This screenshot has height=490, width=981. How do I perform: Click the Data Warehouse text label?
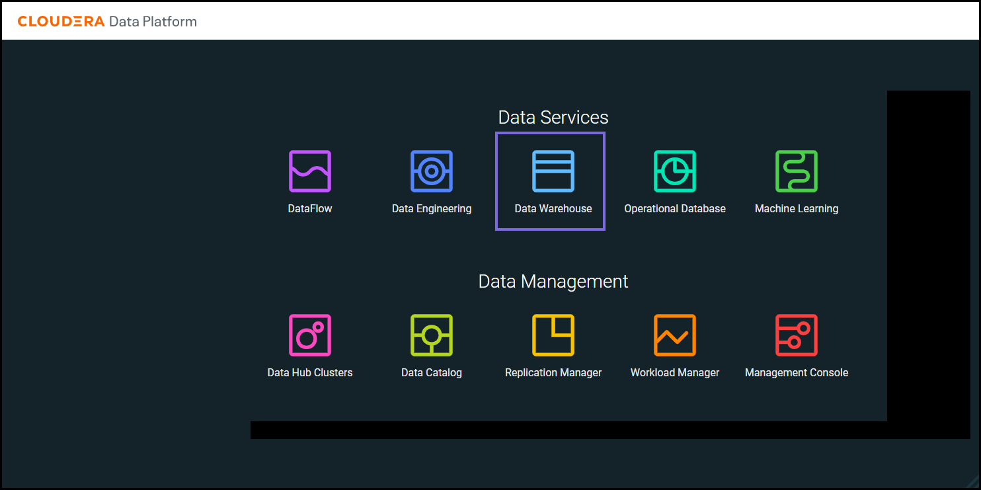click(553, 209)
